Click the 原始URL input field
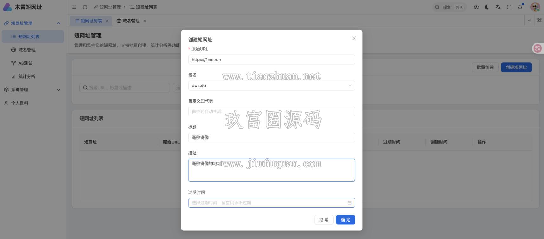 tap(271, 60)
